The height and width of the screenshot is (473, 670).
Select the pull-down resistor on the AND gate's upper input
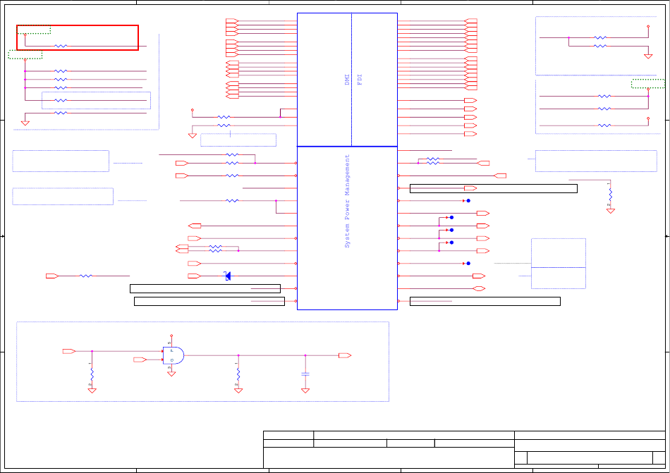pyautogui.click(x=92, y=374)
